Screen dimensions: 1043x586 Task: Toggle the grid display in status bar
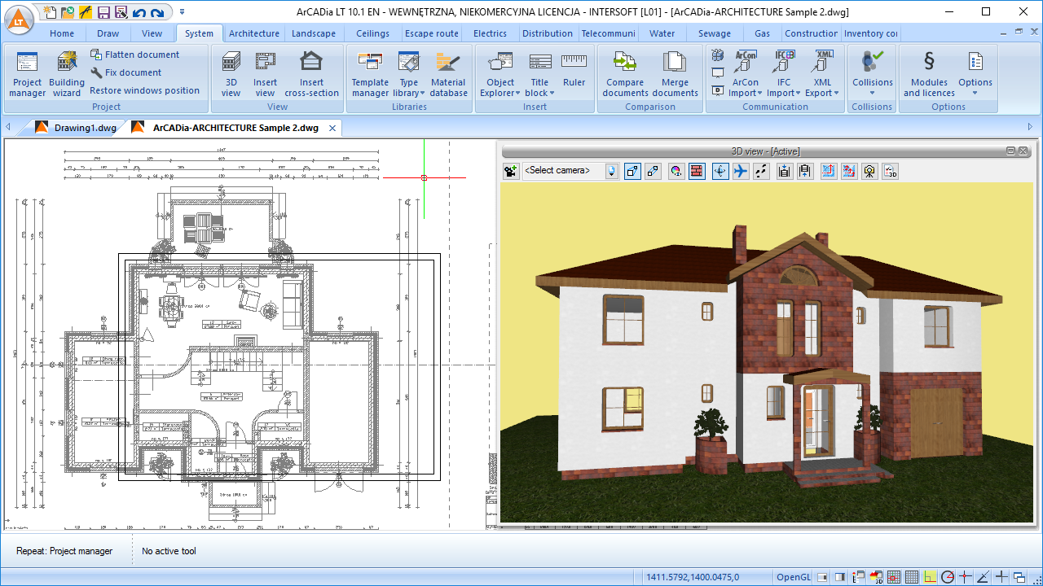[912, 577]
